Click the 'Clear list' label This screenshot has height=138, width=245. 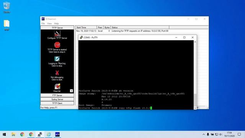pyautogui.click(x=57, y=91)
